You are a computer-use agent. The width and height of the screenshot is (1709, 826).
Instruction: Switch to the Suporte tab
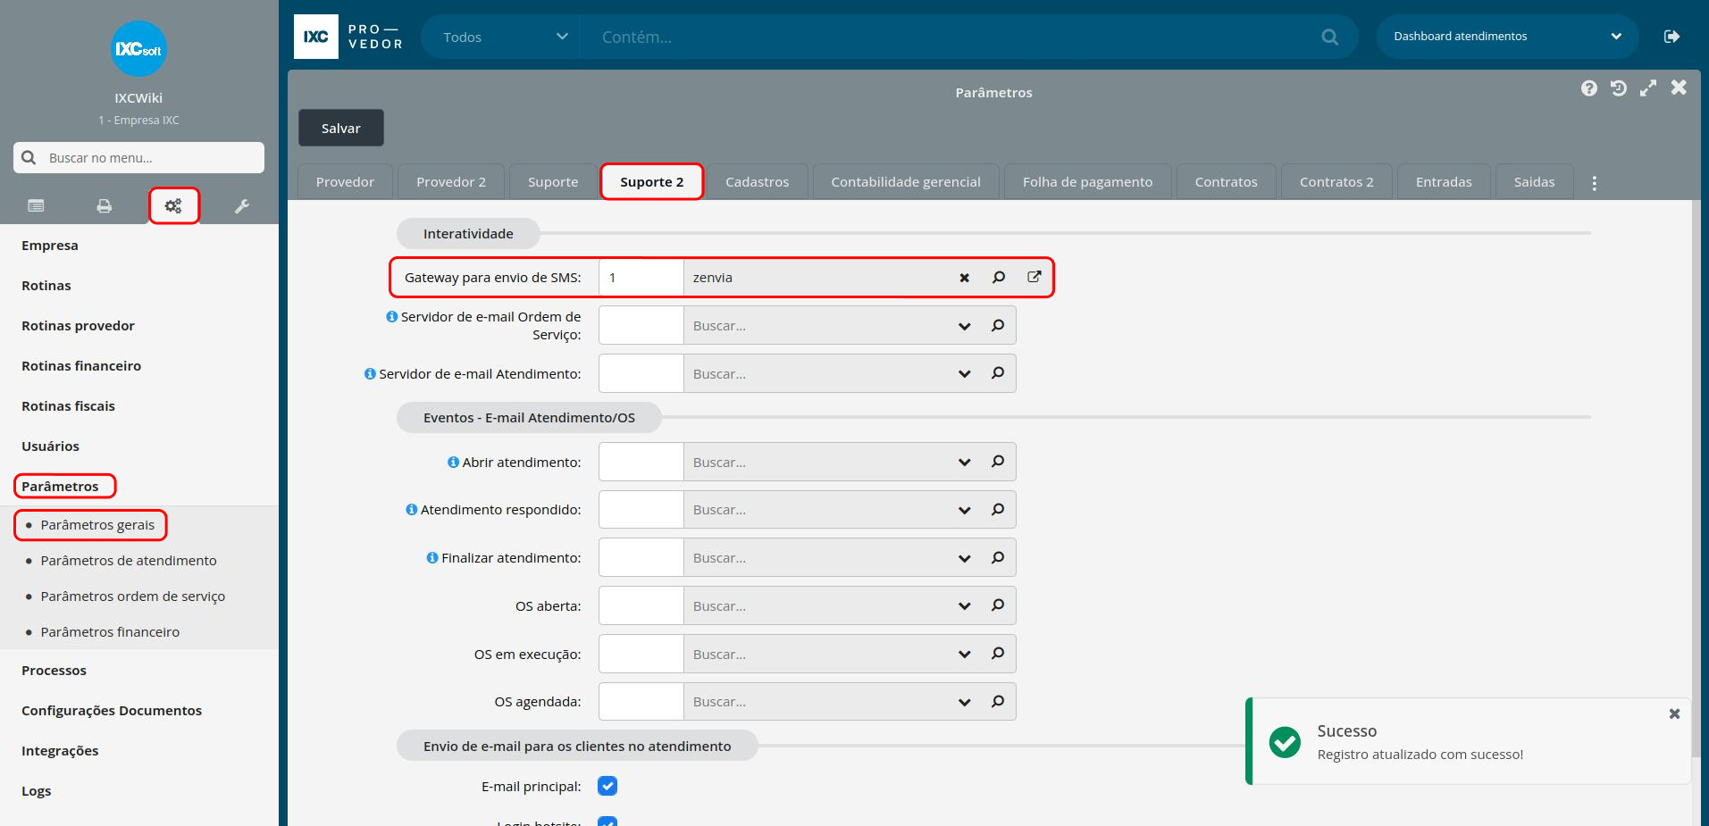click(x=553, y=182)
